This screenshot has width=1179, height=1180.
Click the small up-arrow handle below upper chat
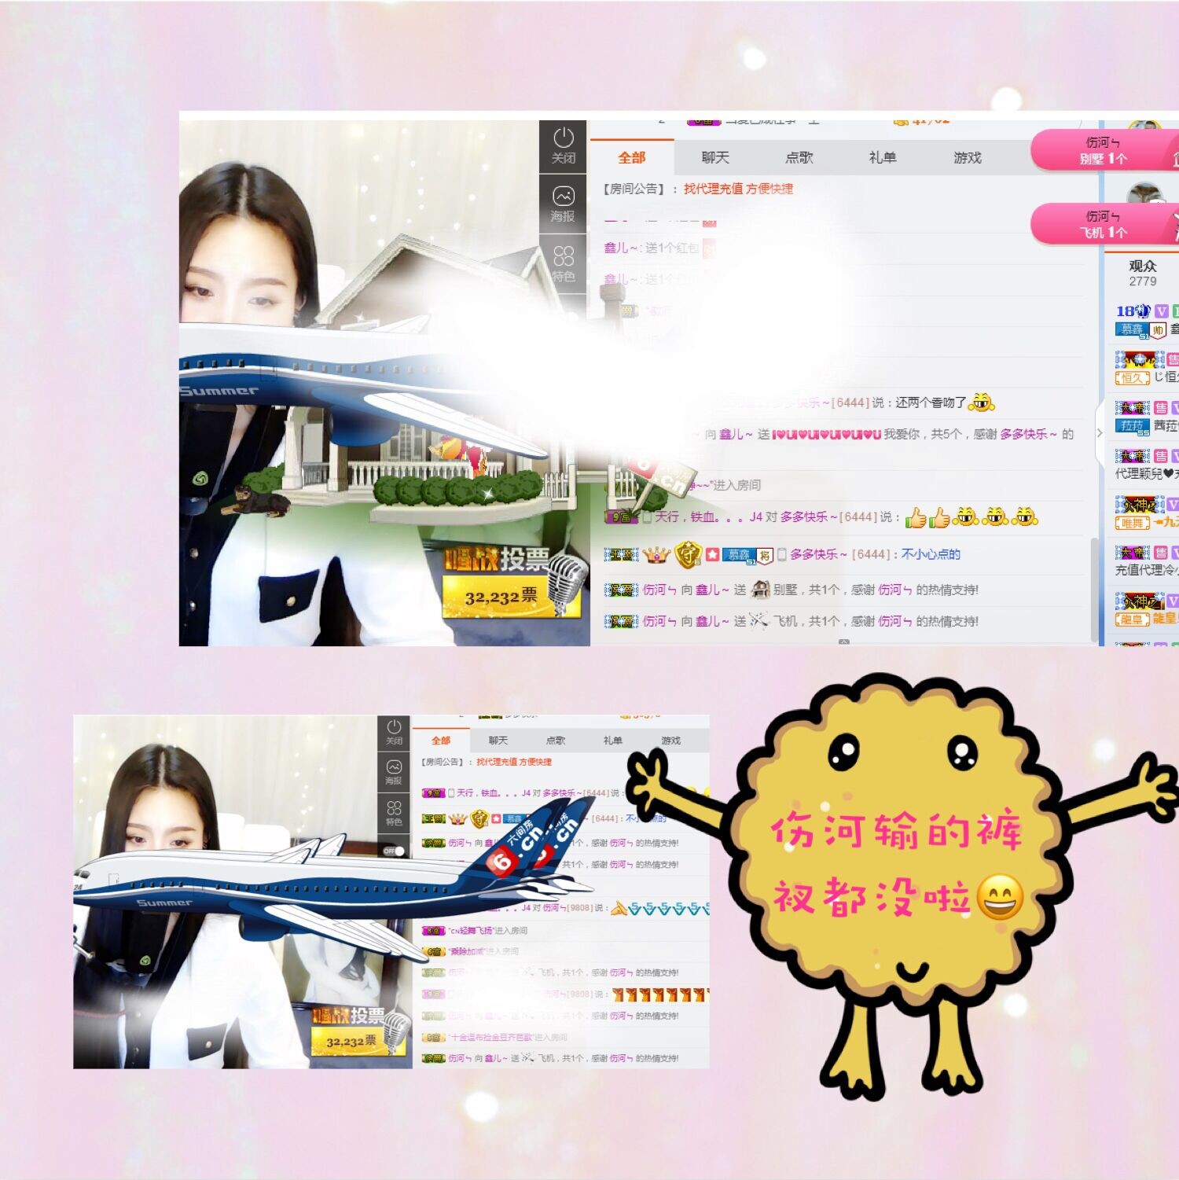843,642
